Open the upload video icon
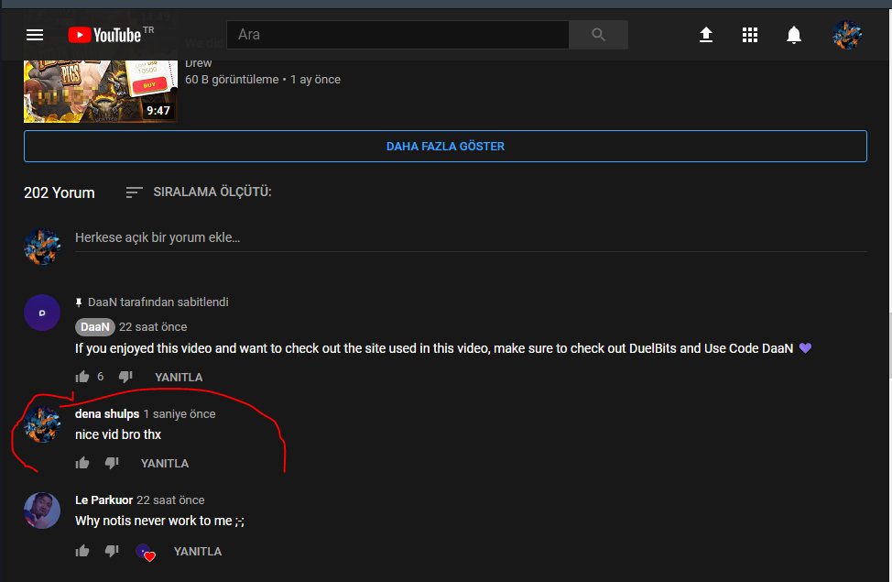The width and height of the screenshot is (892, 582). click(x=706, y=35)
